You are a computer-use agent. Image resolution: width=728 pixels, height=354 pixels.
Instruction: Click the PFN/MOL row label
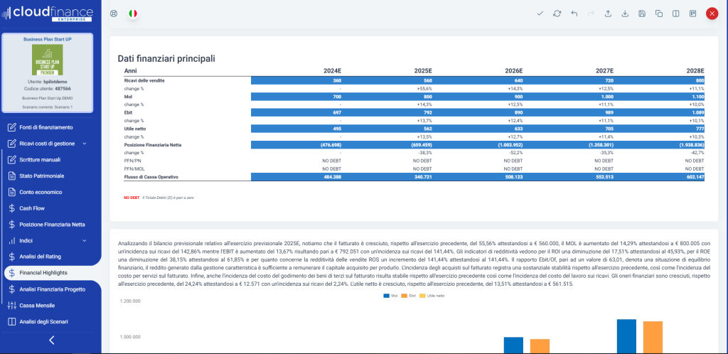tap(134, 169)
